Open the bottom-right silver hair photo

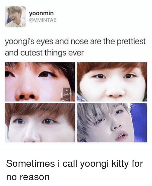point(112,123)
